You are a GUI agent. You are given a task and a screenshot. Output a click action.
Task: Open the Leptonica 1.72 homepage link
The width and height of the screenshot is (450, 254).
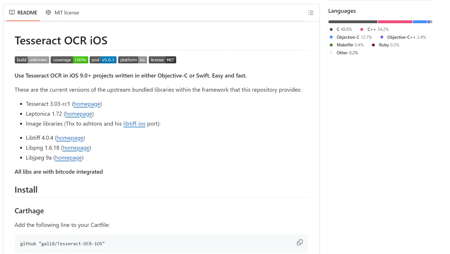79,114
